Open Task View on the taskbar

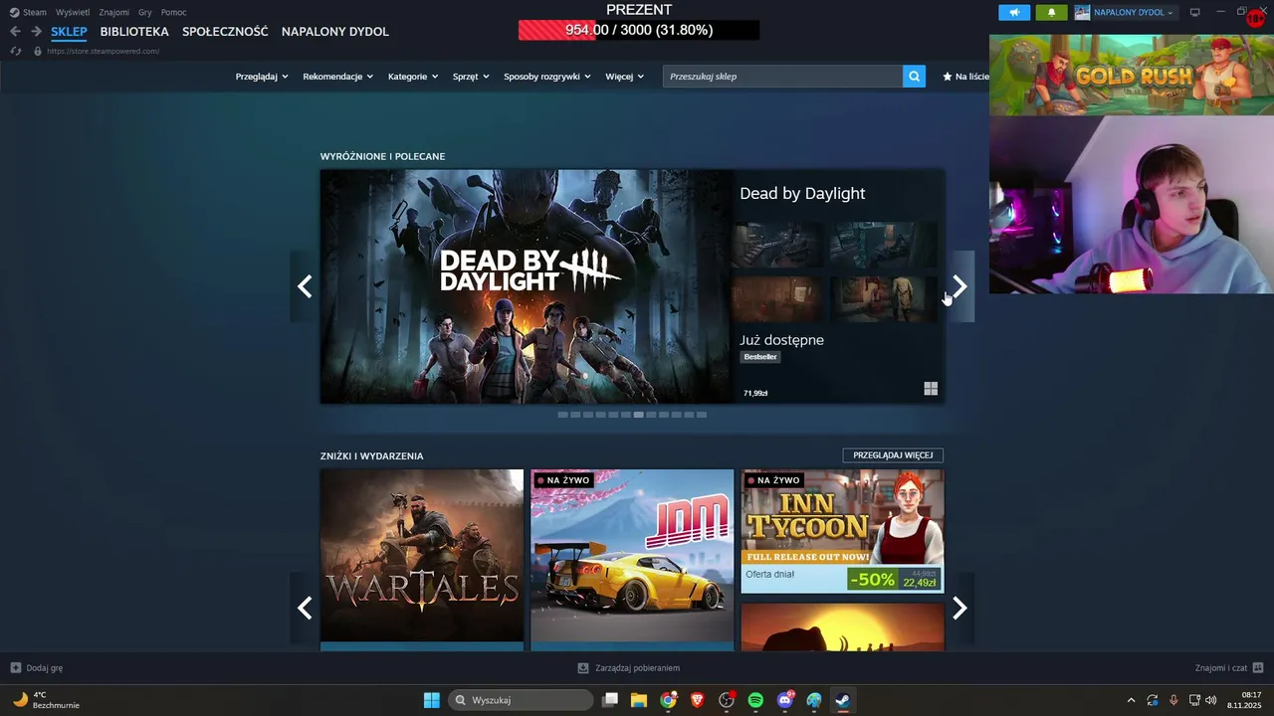610,700
